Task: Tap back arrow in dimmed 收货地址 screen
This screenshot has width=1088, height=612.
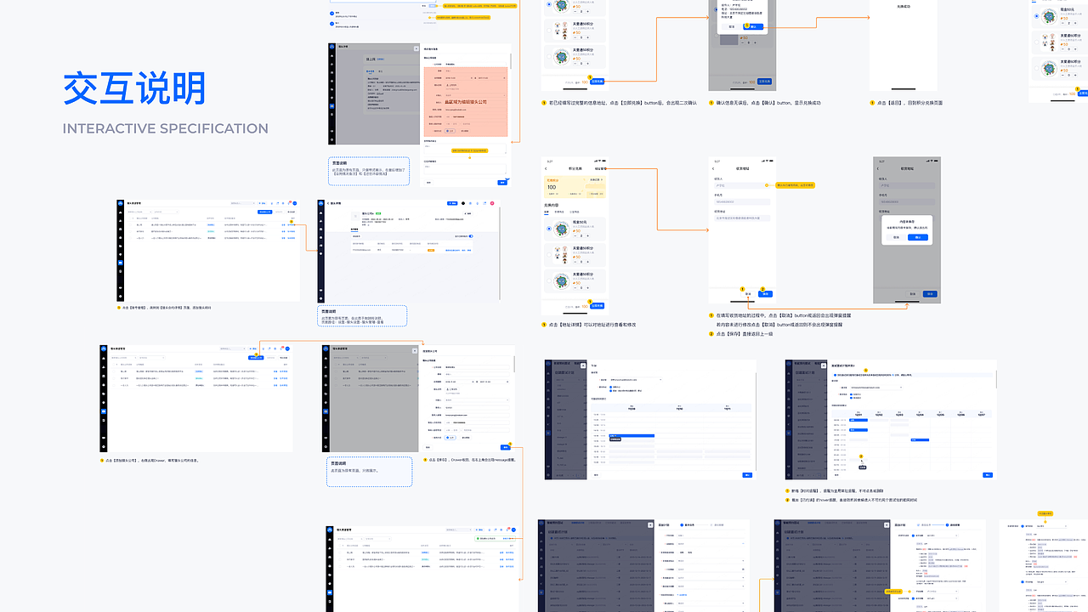Action: tap(877, 168)
